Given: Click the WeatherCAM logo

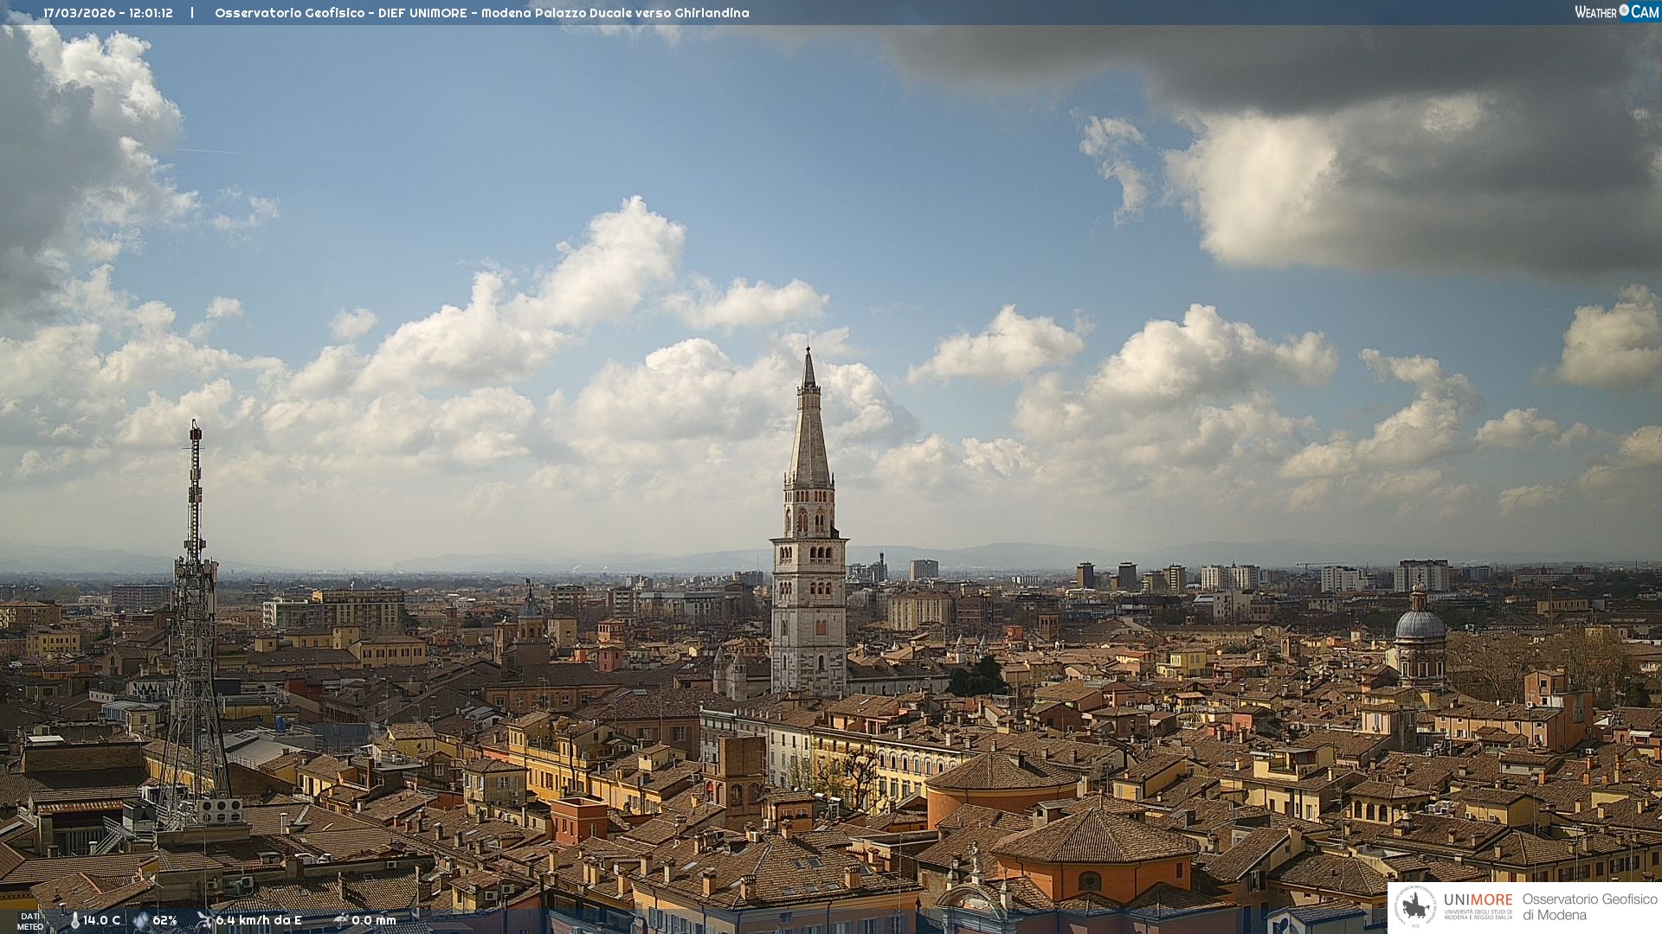Looking at the screenshot, I should coord(1616,12).
